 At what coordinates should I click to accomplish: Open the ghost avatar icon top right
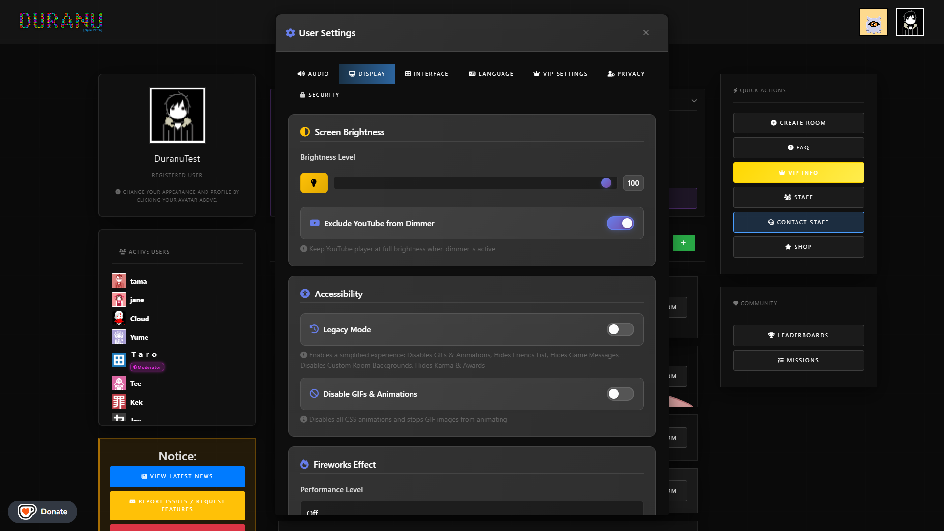click(873, 22)
